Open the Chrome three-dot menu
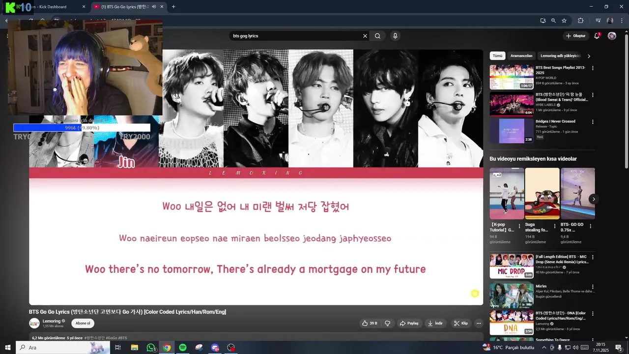This screenshot has width=629, height=354. click(622, 21)
